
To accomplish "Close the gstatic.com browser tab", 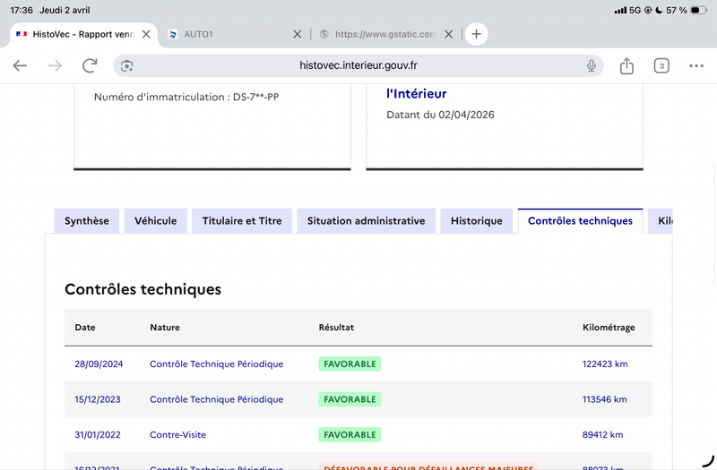I will pos(449,34).
